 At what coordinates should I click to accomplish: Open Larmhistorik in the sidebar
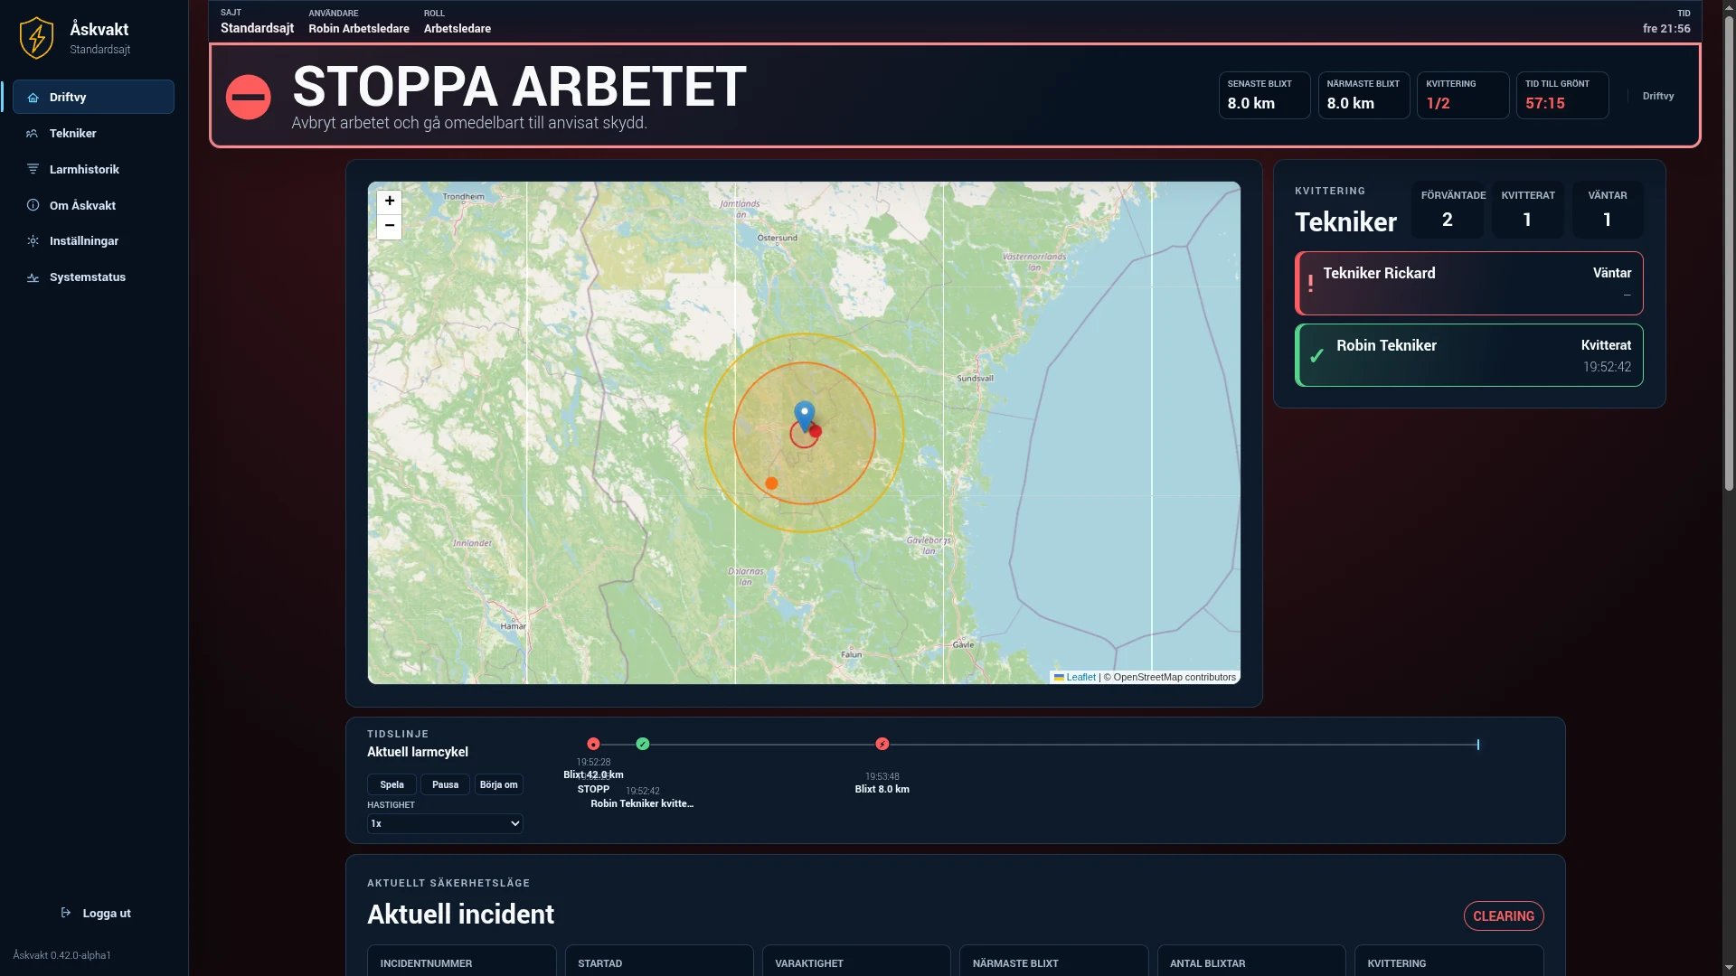click(x=93, y=169)
